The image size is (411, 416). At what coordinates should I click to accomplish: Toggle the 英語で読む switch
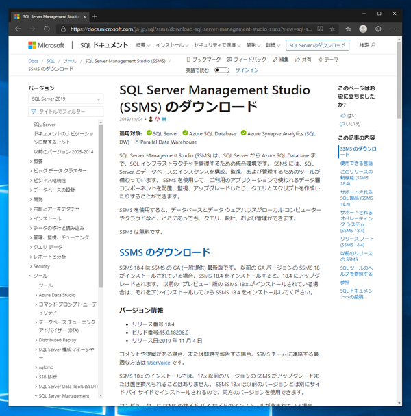pos(222,70)
